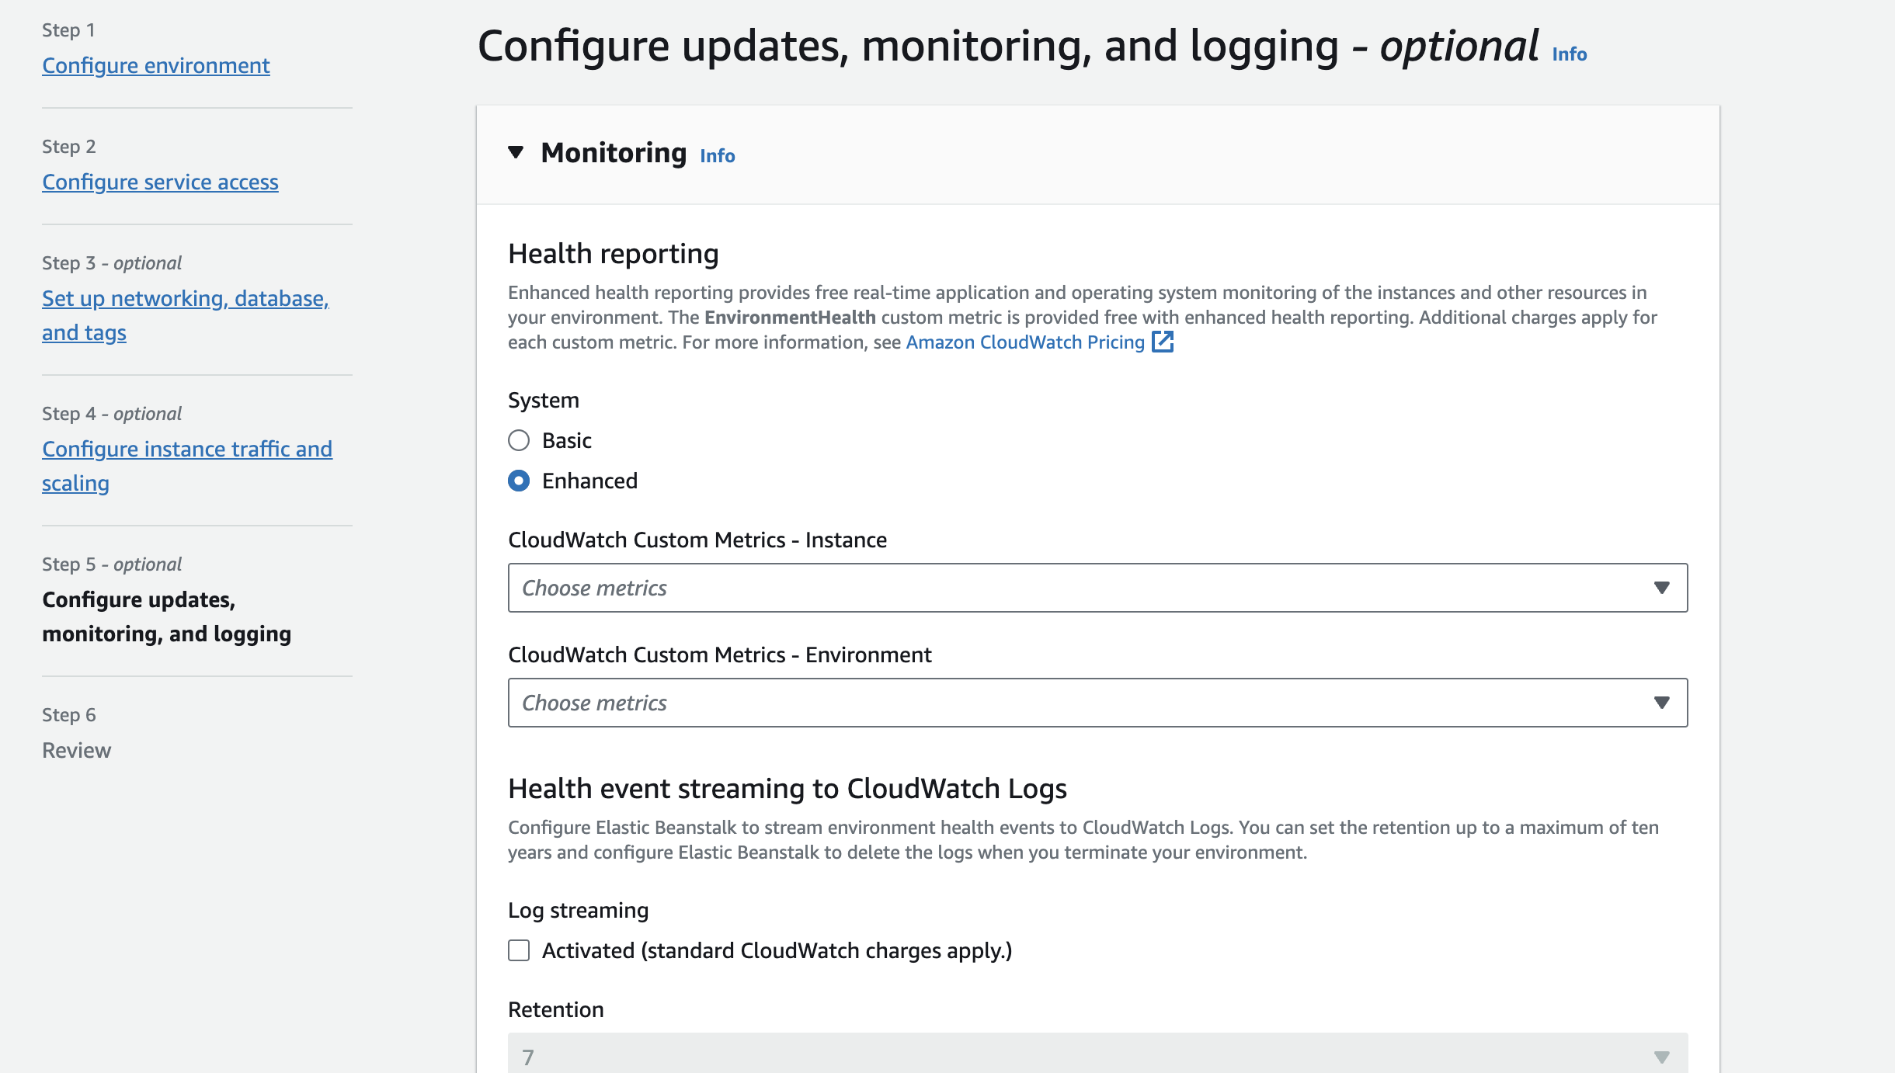Enable the Log streaming Activated checkbox
The width and height of the screenshot is (1895, 1073).
point(519,950)
